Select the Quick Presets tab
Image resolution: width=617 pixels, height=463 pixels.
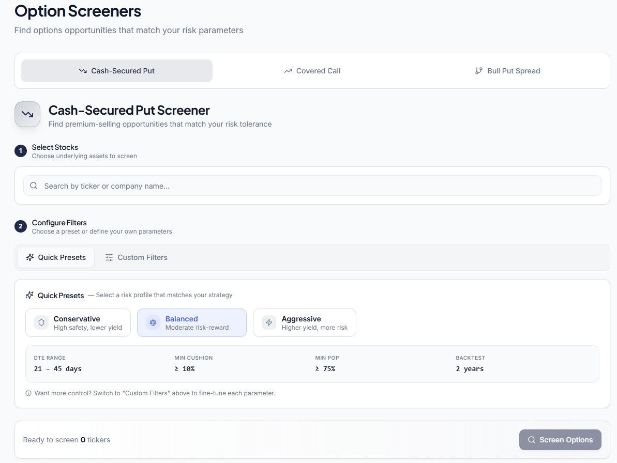[x=56, y=257]
